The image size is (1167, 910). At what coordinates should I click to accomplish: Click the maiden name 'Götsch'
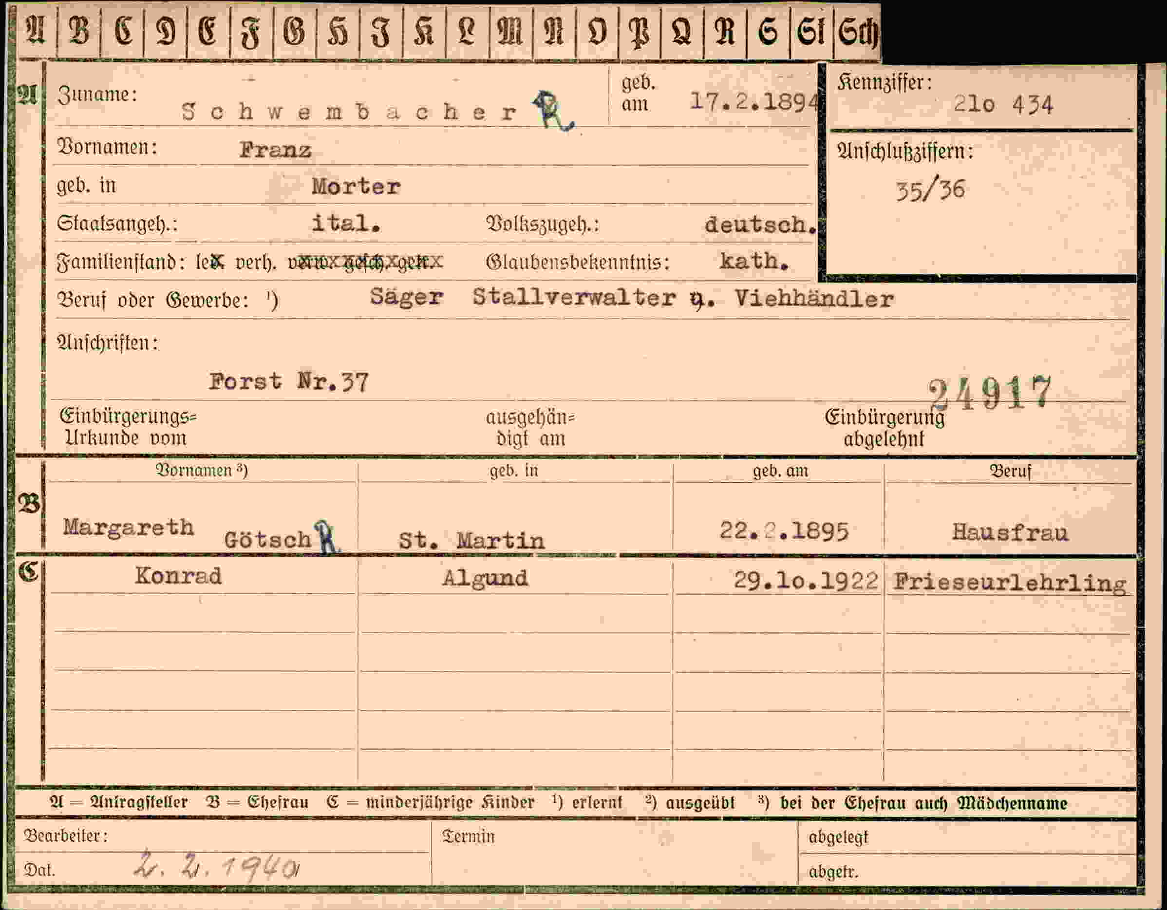[268, 540]
